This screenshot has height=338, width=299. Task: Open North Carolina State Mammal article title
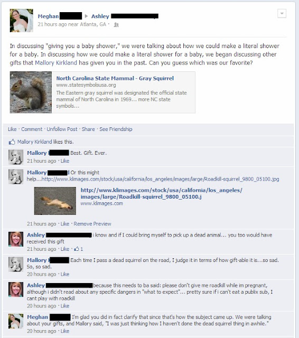tap(115, 78)
